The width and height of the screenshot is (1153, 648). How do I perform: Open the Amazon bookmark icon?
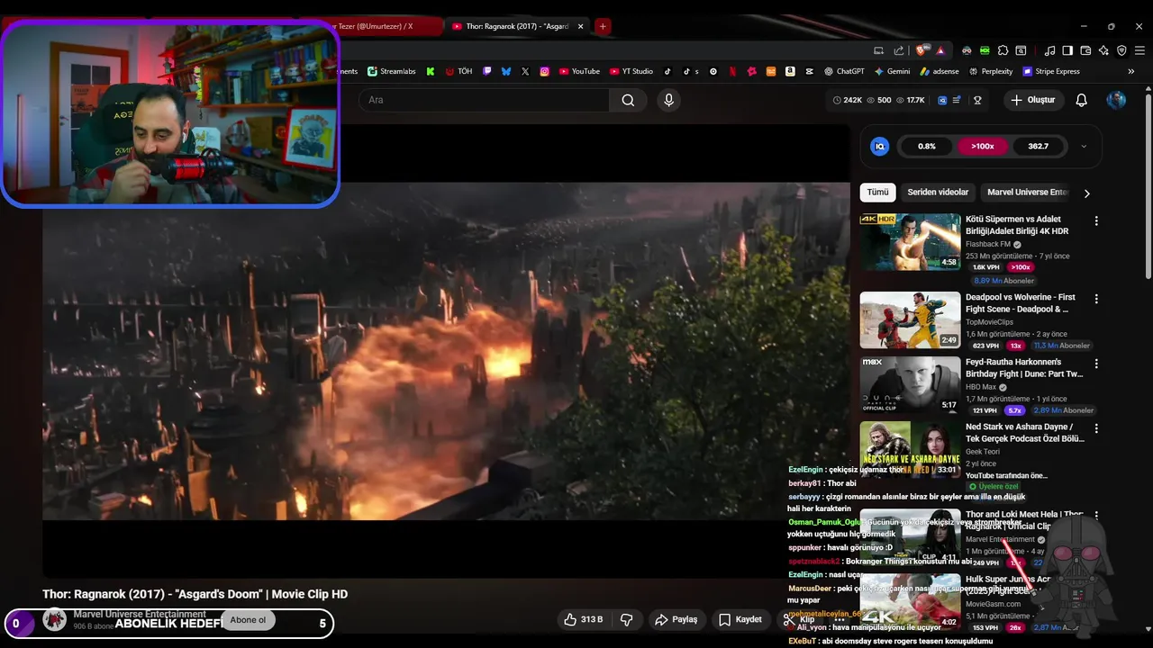[x=790, y=71]
